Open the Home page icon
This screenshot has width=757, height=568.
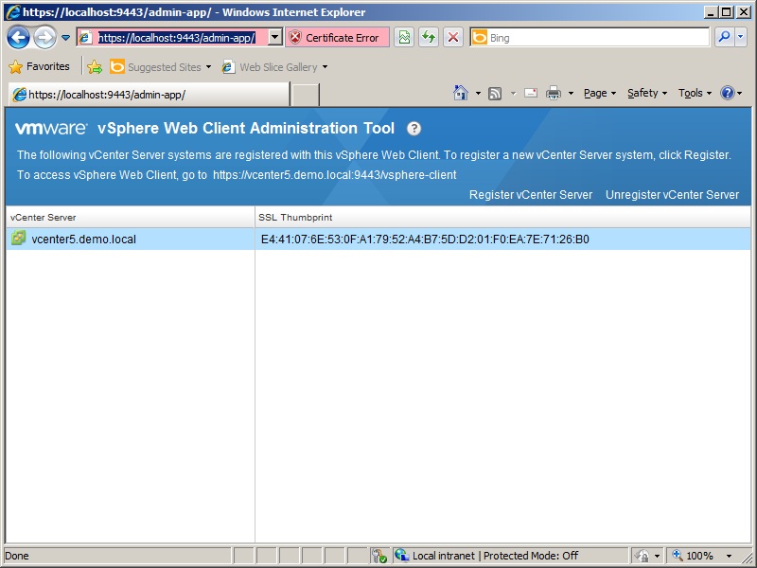(x=461, y=93)
